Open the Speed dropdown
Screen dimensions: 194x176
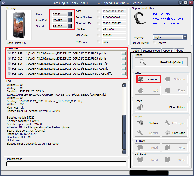click(x=70, y=26)
